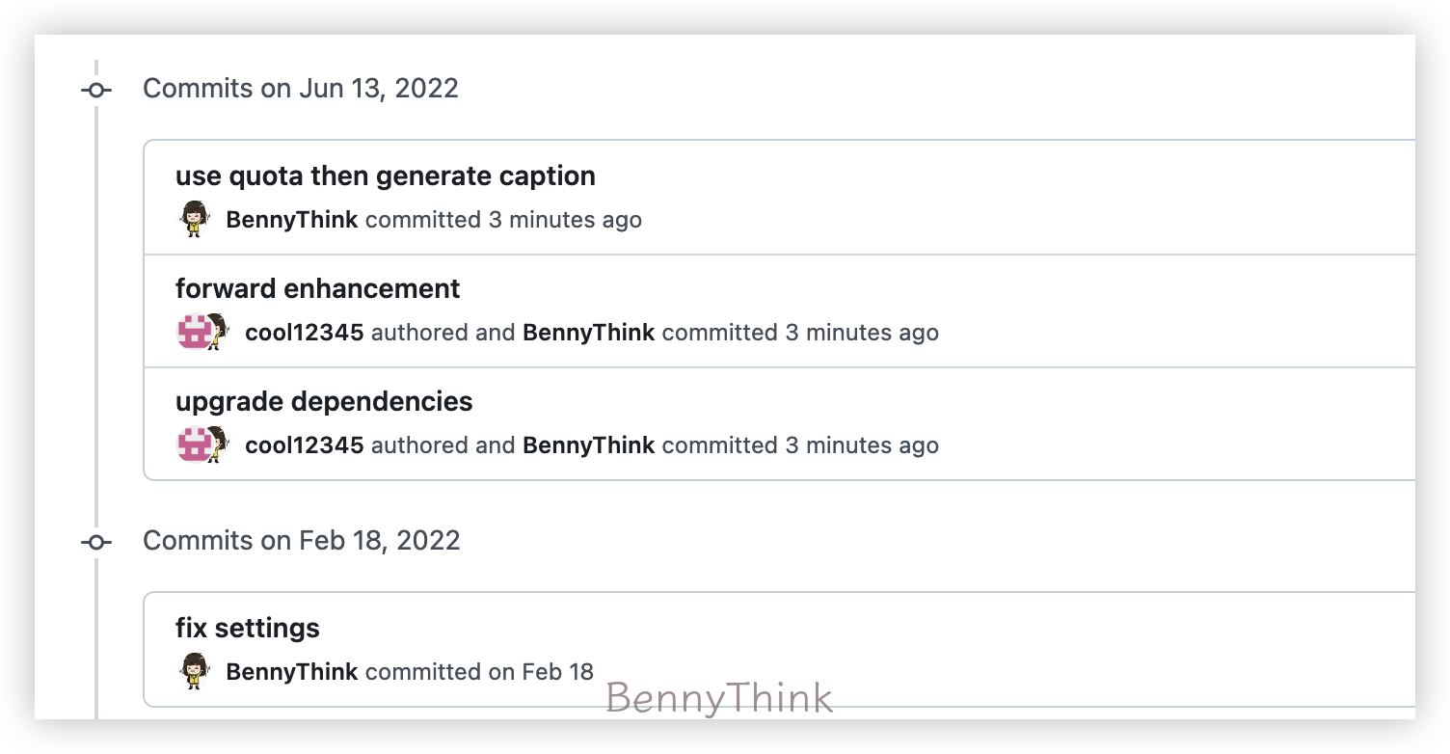Click the timeline branch marker beside Feb 18 header

coord(95,542)
